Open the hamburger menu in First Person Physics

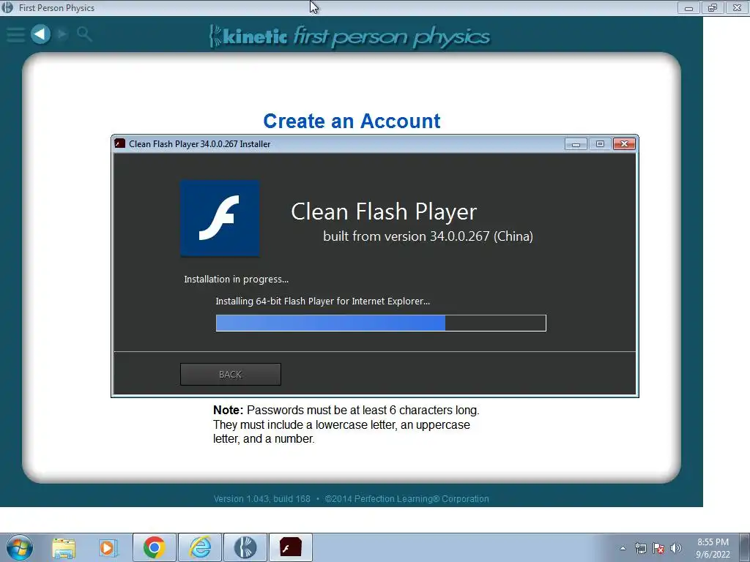[15, 34]
